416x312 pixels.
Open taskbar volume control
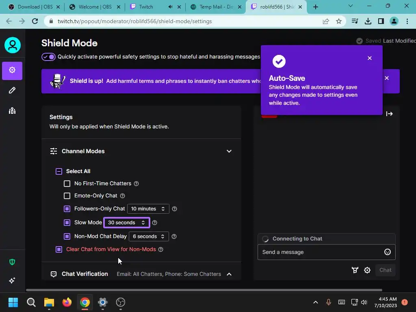click(364, 302)
